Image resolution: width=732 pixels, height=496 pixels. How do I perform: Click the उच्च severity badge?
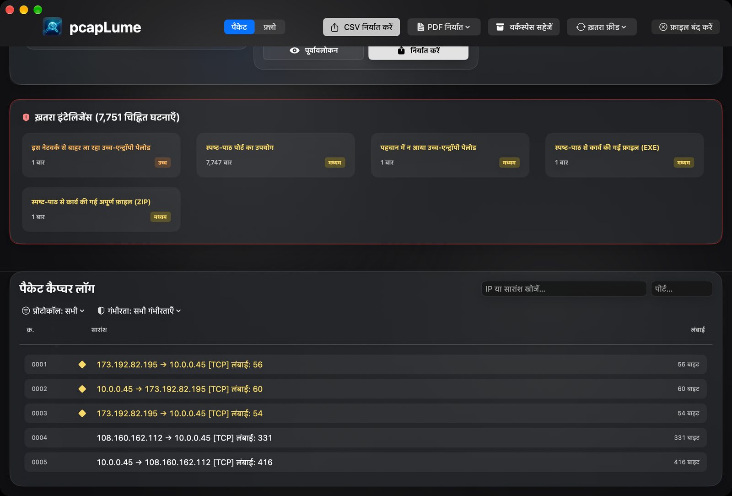[x=162, y=163]
